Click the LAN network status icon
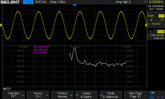Viewport: 165px width, 99px height. click(x=152, y=97)
